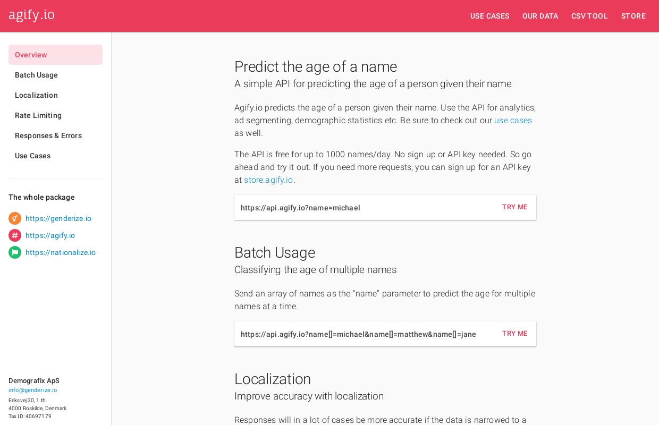Image resolution: width=659 pixels, height=425 pixels.
Task: Jump to Batch Usage in sidebar
Action: click(x=55, y=75)
